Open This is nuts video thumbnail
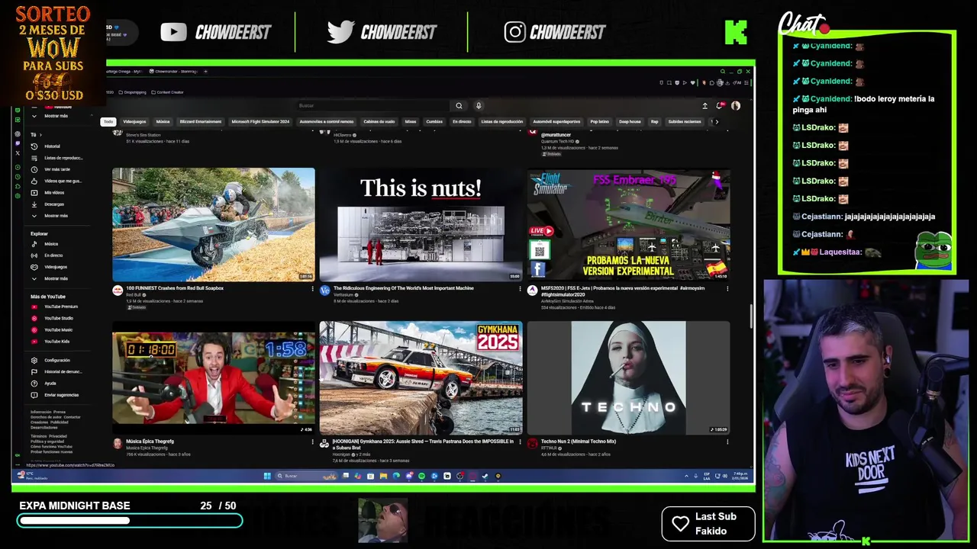The height and width of the screenshot is (549, 977). pyautogui.click(x=421, y=225)
